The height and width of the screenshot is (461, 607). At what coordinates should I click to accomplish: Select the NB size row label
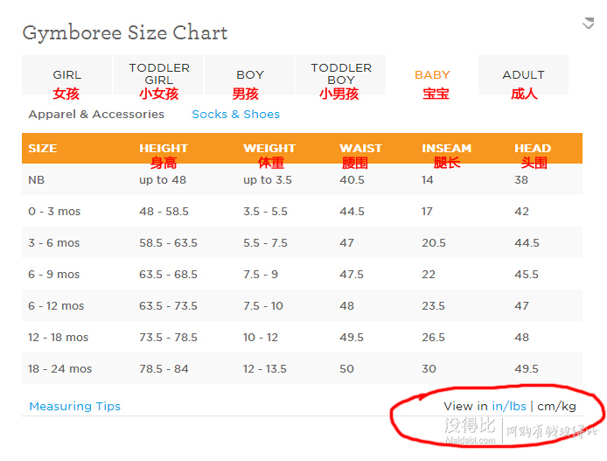pos(37,180)
